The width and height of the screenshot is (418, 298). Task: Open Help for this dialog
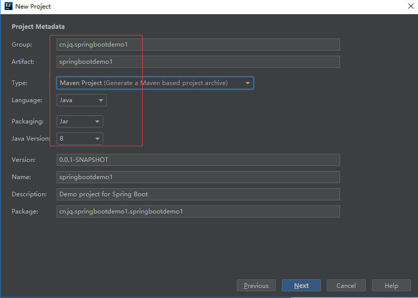[391, 285]
